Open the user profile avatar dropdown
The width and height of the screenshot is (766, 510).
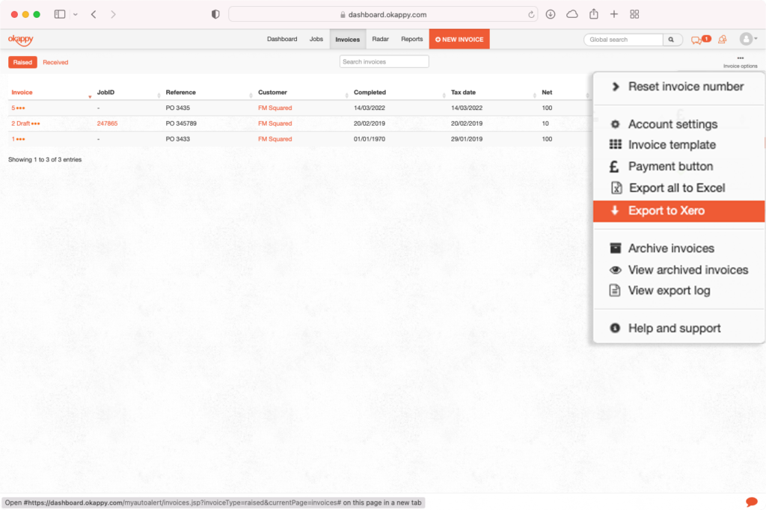tap(747, 39)
